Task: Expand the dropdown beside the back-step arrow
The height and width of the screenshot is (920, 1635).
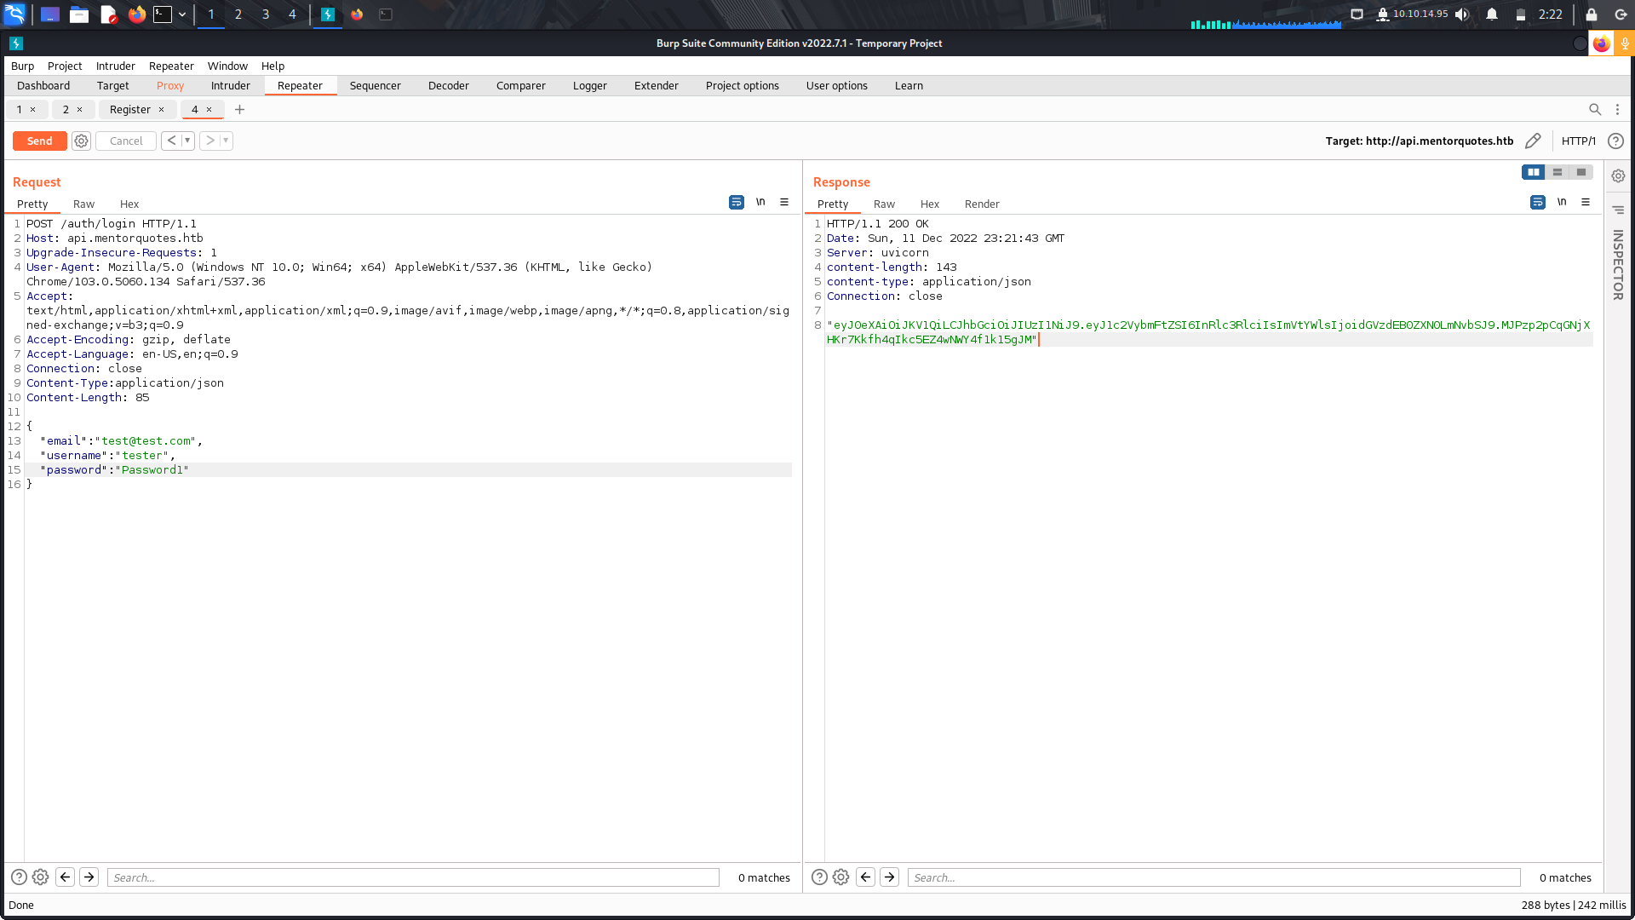Action: click(187, 140)
